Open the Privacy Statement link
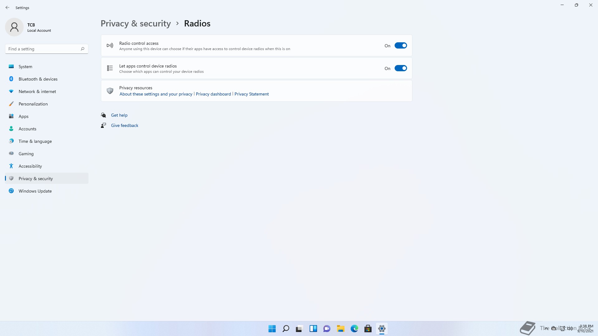Viewport: 598px width, 336px height. click(x=251, y=94)
